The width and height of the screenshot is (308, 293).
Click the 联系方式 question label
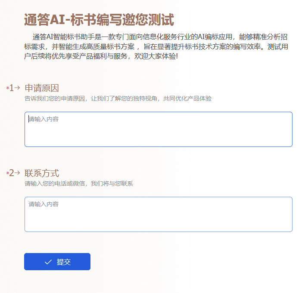pos(42,173)
